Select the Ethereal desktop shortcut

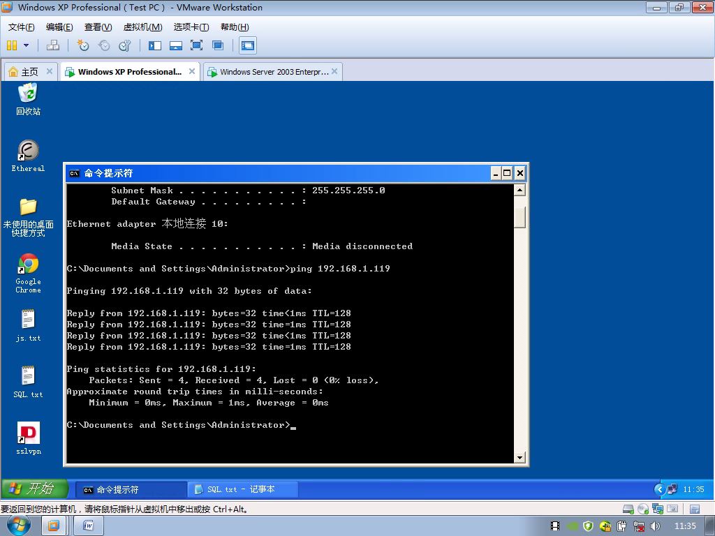[x=28, y=156]
